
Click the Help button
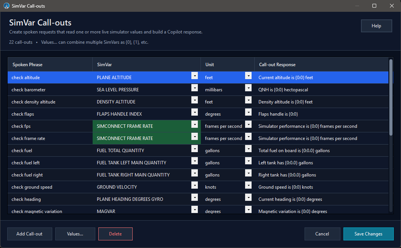(x=377, y=26)
